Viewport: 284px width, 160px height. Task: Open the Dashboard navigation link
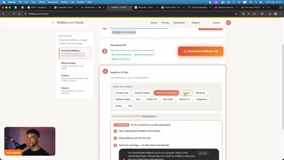(179, 23)
